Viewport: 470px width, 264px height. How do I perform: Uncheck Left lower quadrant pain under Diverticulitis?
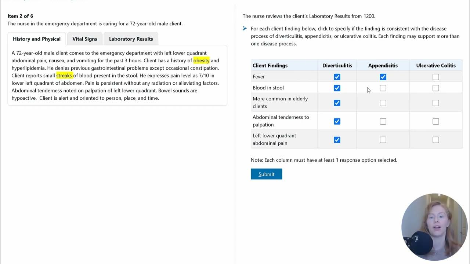coord(337,140)
